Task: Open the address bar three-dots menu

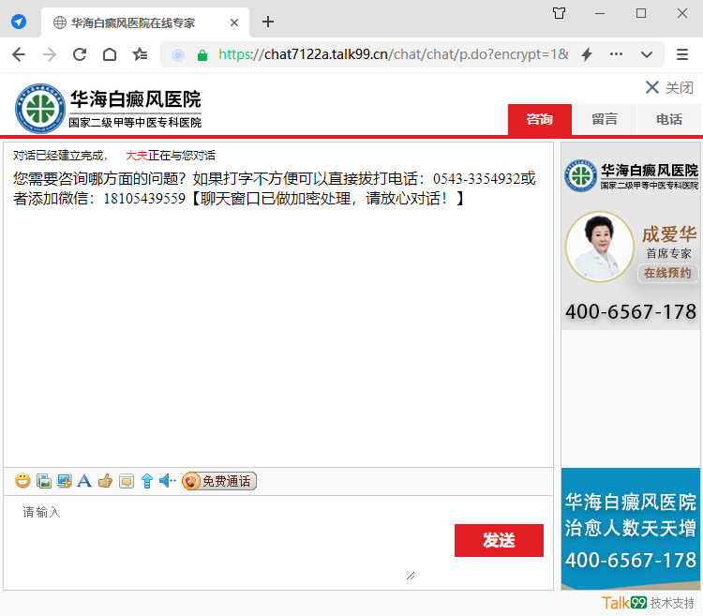Action: (x=616, y=54)
